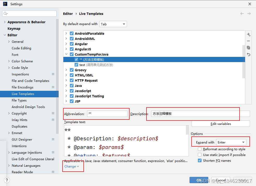Click the Change applicable contexts link
Image resolution: width=256 pixels, height=186 pixels.
(x=71, y=166)
